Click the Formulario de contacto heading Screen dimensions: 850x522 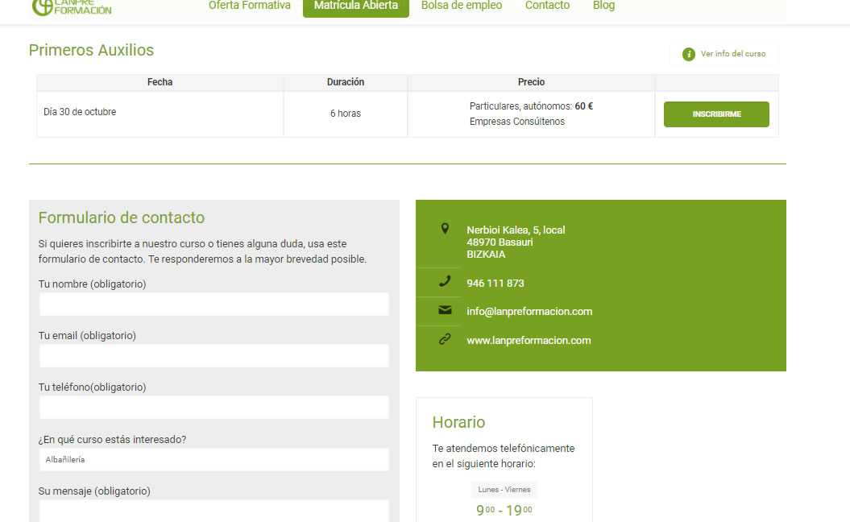tap(122, 217)
